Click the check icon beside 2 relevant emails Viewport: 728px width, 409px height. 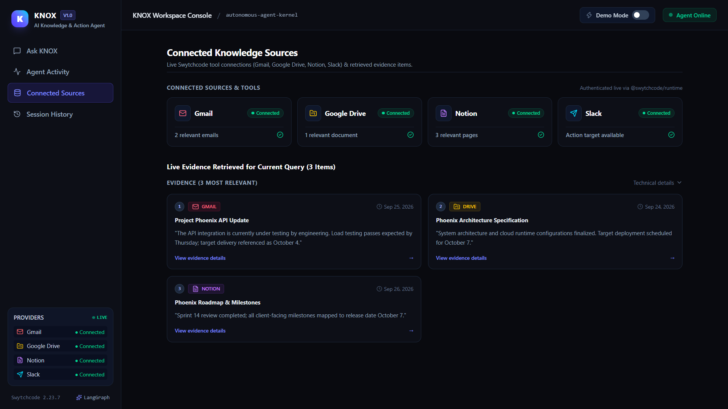(x=280, y=135)
